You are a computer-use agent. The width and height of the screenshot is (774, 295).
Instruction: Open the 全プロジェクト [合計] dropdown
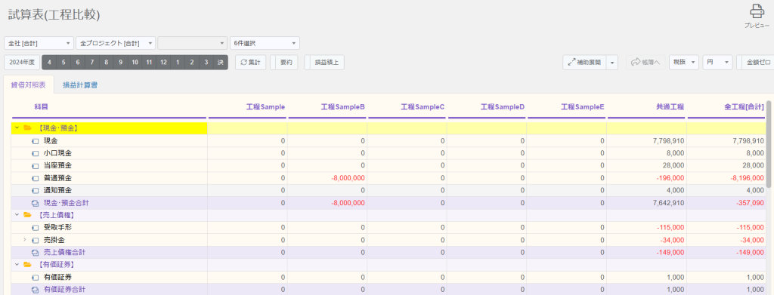point(116,43)
